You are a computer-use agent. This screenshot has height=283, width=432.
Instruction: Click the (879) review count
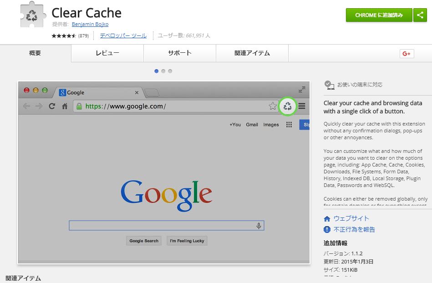[x=83, y=36]
